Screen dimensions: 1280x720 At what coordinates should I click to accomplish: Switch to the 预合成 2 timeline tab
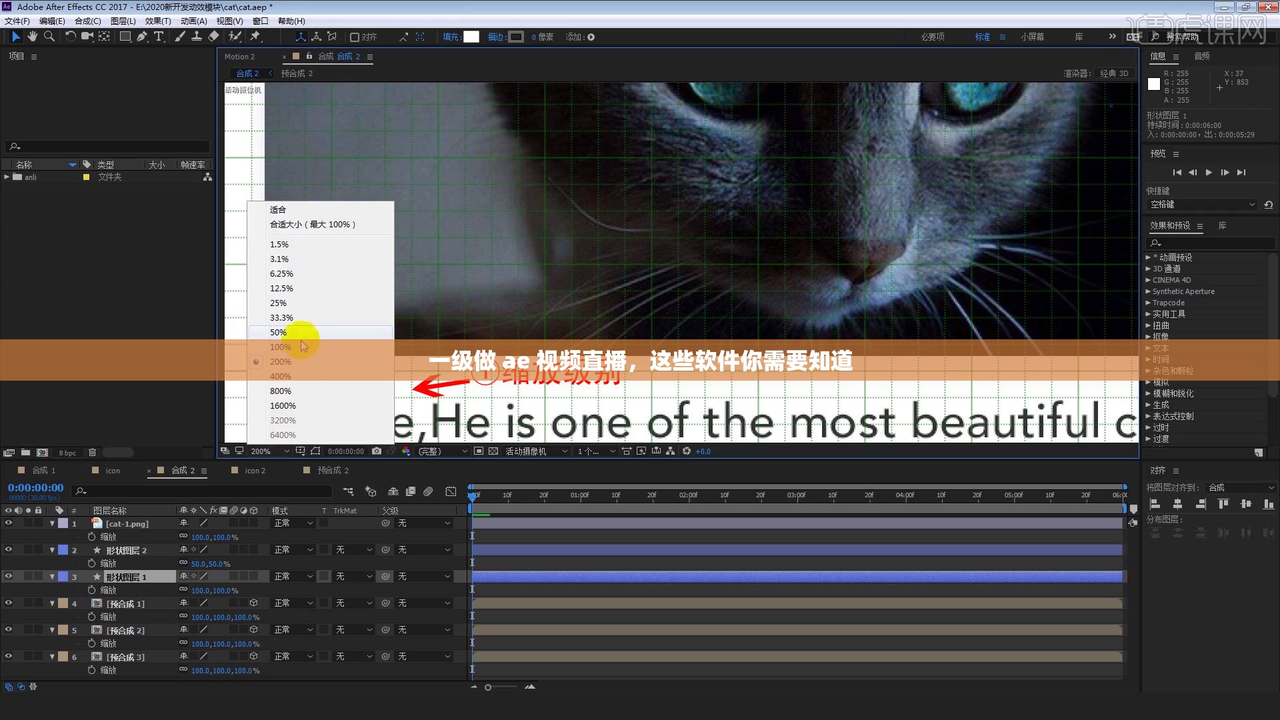[x=333, y=471]
